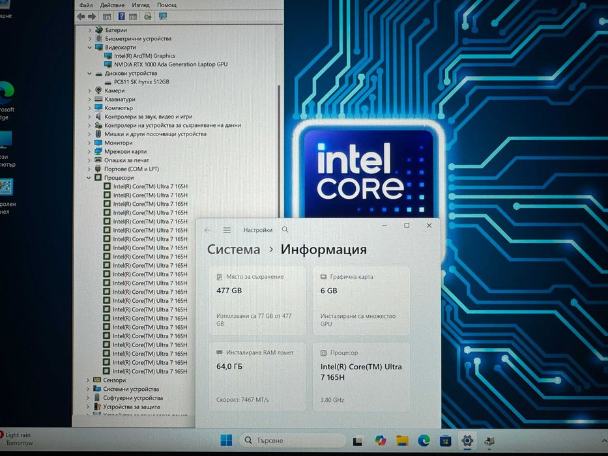Click the Търсене taskbar search box
This screenshot has width=608, height=456.
coord(293,440)
